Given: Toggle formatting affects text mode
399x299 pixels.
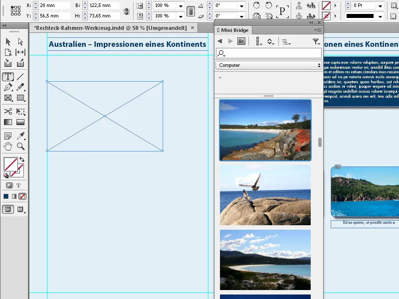Looking at the screenshot, I should pos(18,185).
